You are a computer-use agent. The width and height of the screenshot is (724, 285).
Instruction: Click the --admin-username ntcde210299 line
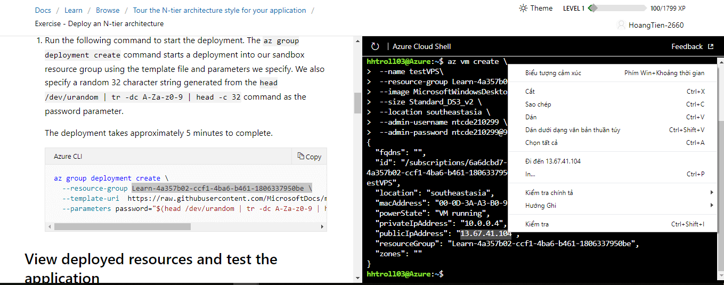pyautogui.click(x=437, y=122)
